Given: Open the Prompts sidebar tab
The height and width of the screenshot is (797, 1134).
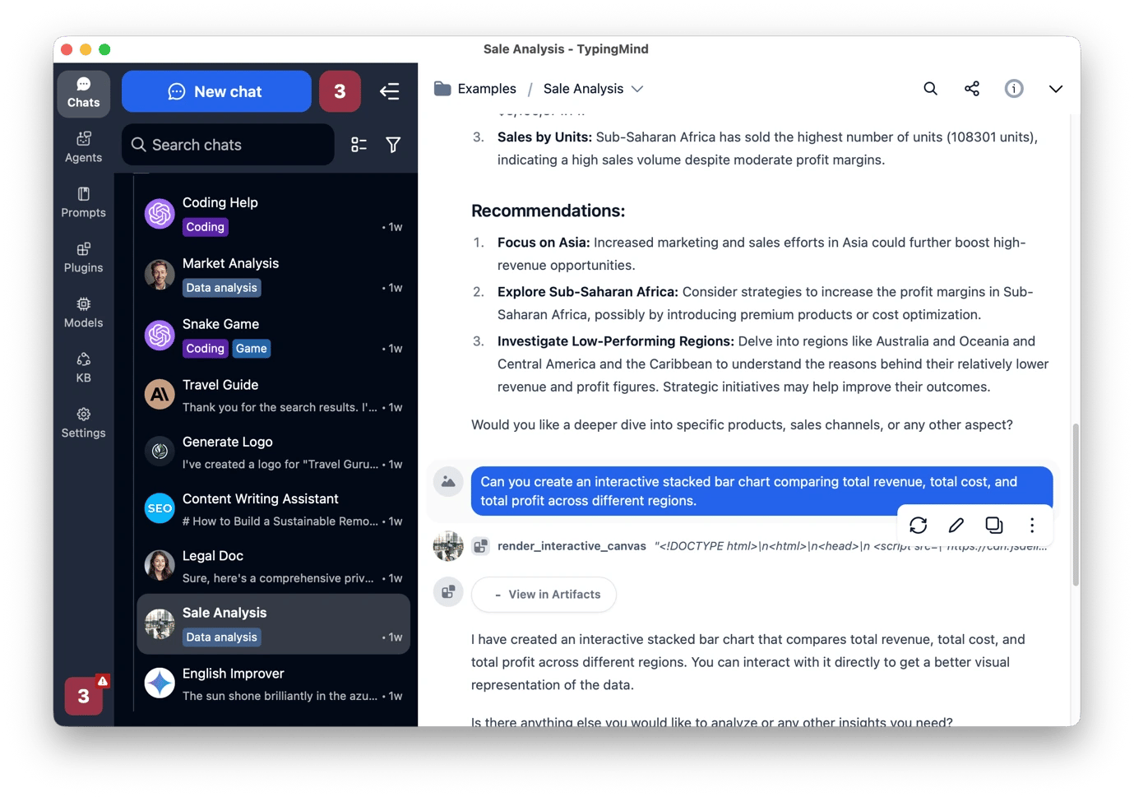Looking at the screenshot, I should (83, 202).
